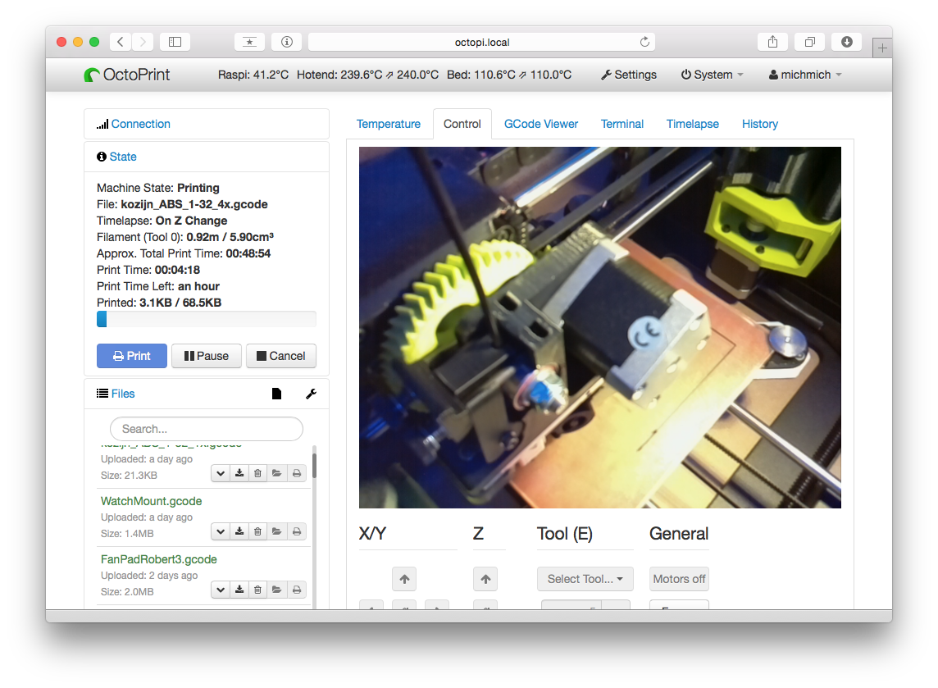Click the delete trash icon for WatchMount.gcode

tap(257, 531)
